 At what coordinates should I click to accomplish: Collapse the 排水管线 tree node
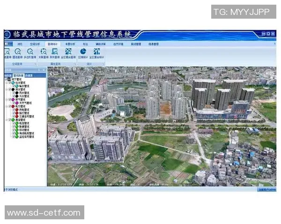click(x=7, y=89)
